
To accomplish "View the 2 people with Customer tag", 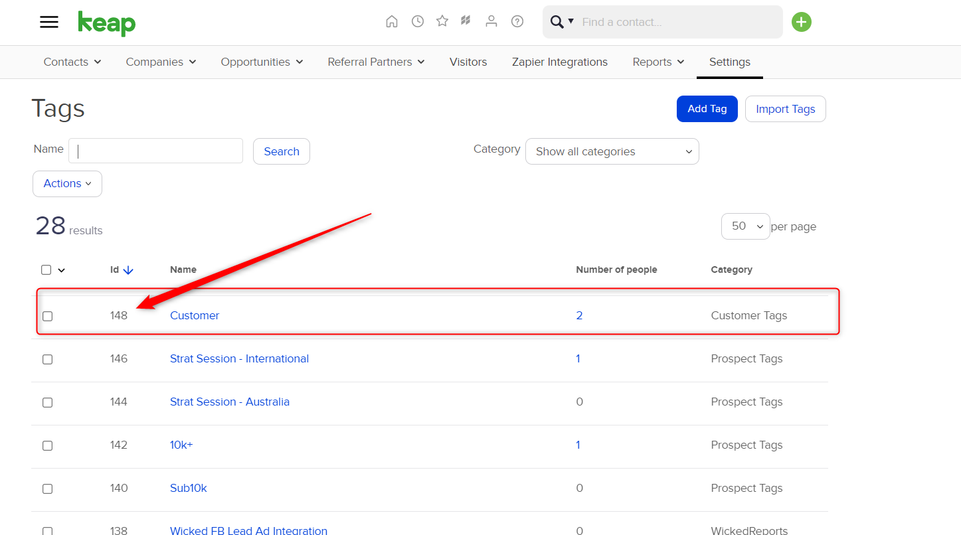I will click(579, 315).
